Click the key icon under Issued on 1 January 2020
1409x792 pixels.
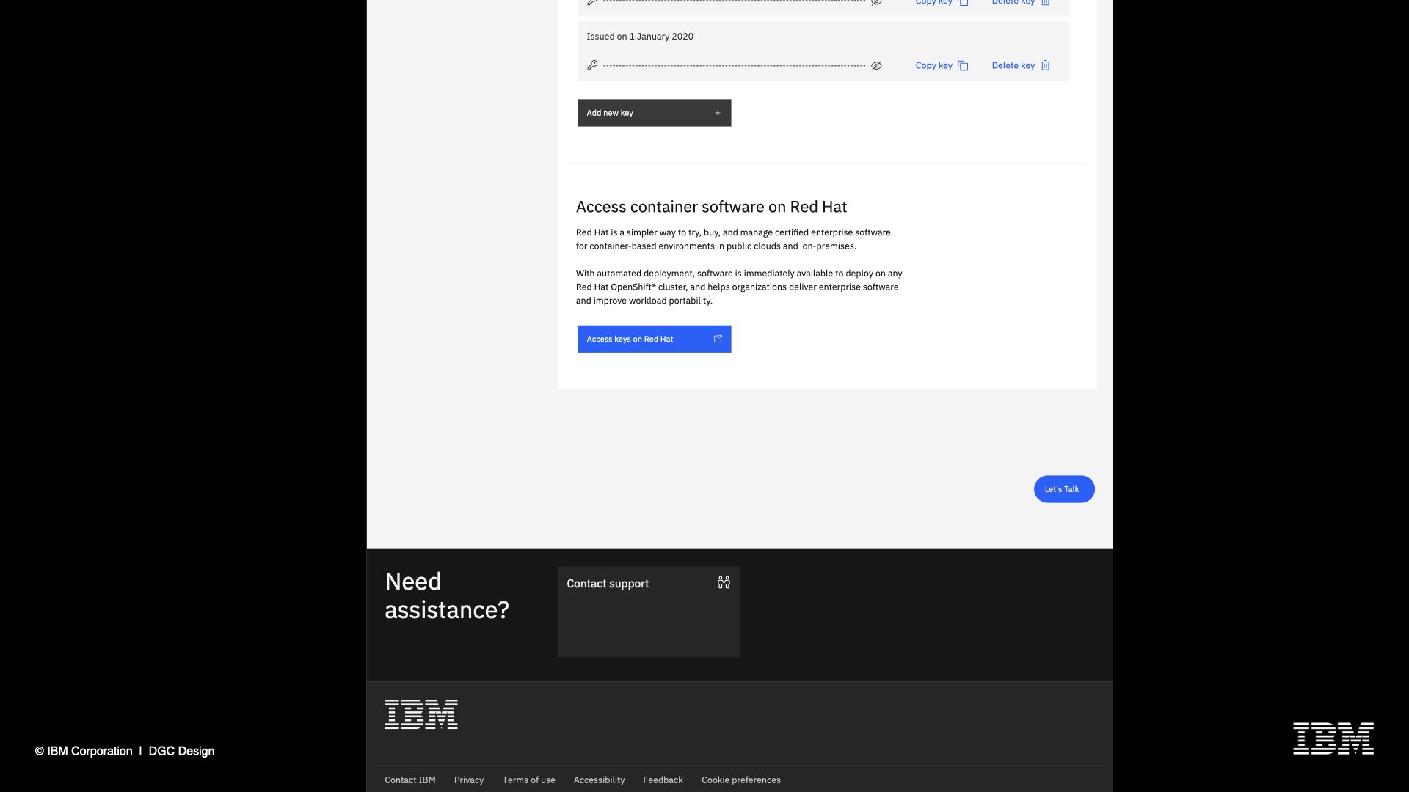pos(592,65)
